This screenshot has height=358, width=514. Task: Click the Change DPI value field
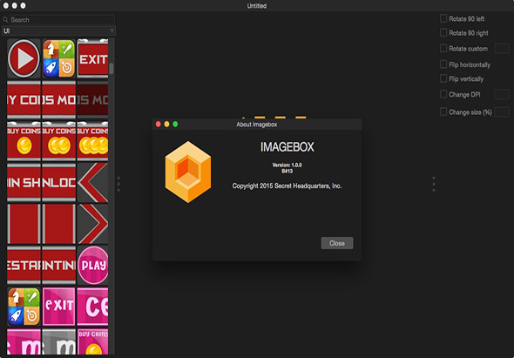[501, 94]
